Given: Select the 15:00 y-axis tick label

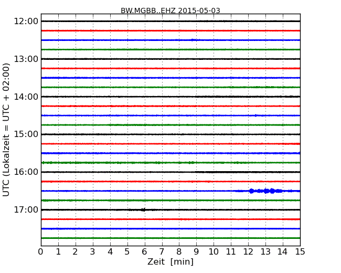Looking at the screenshot, I should [26, 134].
